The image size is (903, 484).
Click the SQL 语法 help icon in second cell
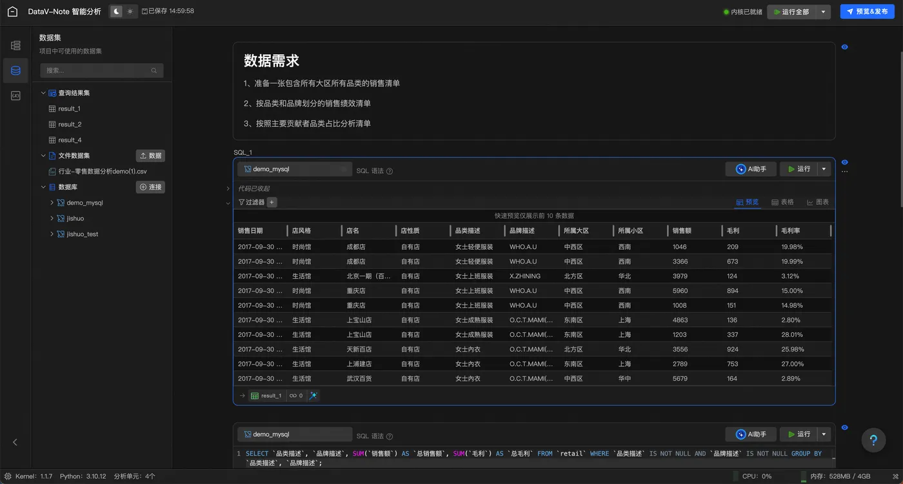pyautogui.click(x=390, y=436)
